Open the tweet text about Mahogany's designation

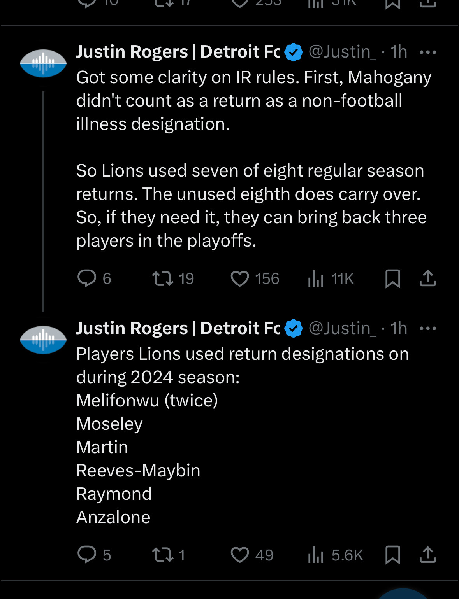tap(253, 100)
